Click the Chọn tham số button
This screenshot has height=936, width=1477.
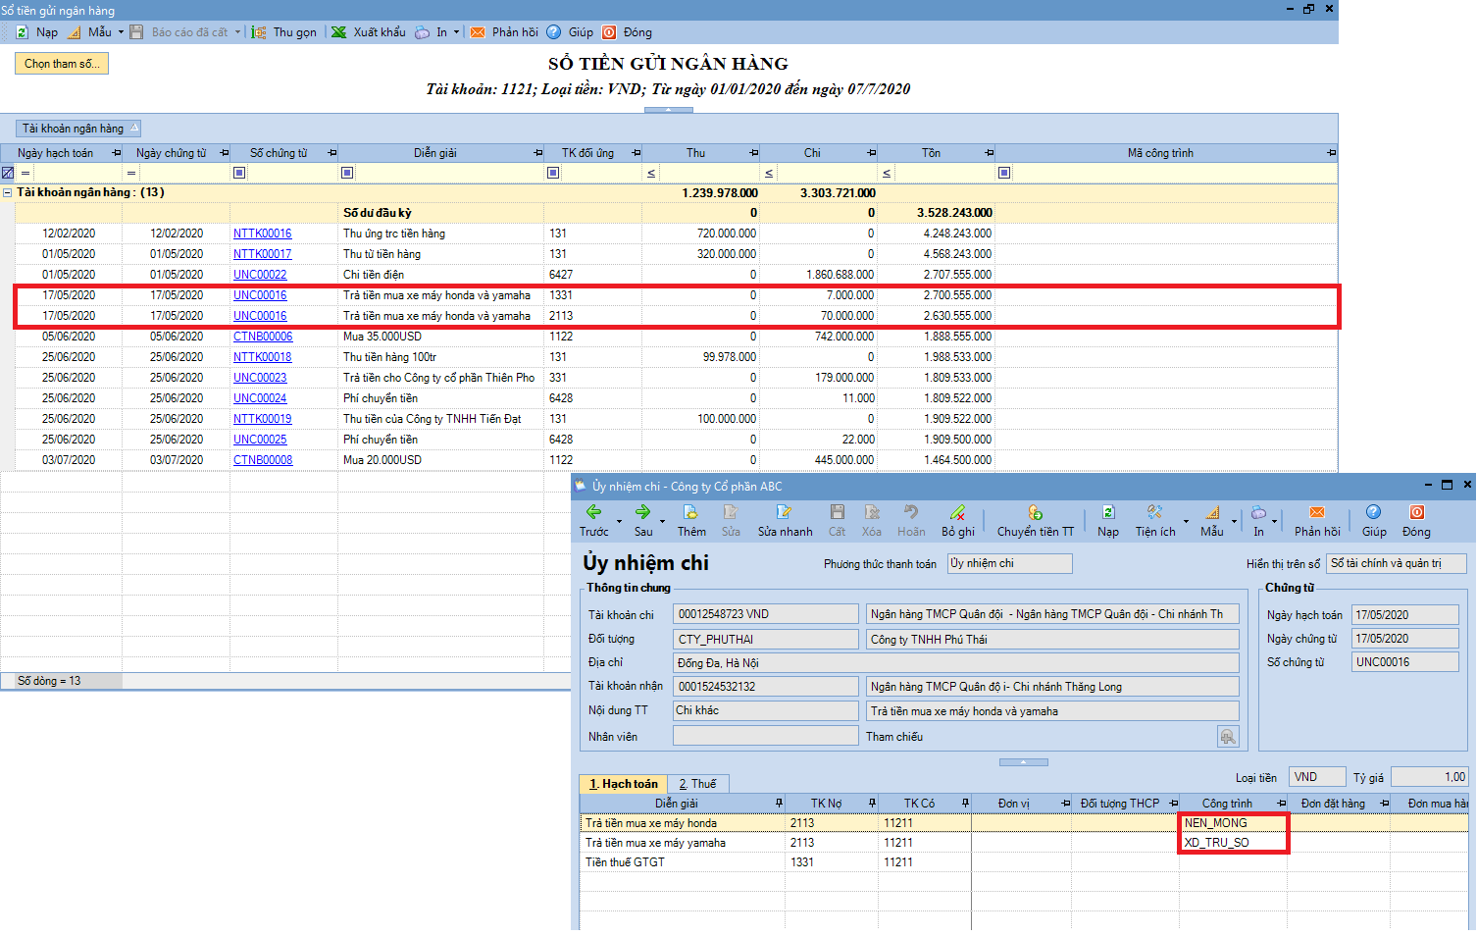point(62,64)
